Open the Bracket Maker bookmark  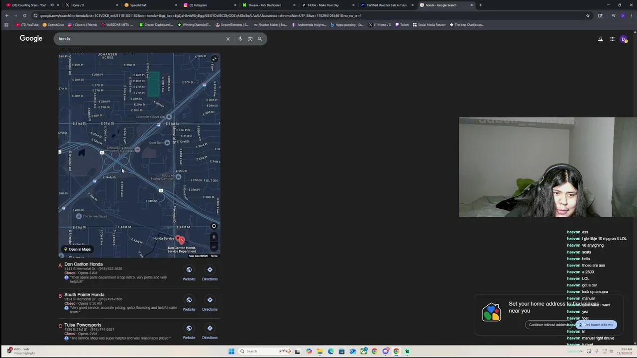(x=271, y=24)
